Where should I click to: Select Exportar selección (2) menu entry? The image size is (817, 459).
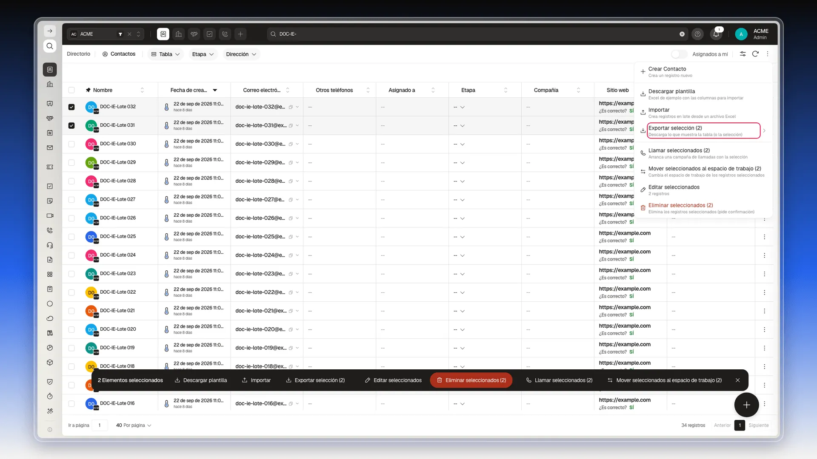(x=703, y=131)
